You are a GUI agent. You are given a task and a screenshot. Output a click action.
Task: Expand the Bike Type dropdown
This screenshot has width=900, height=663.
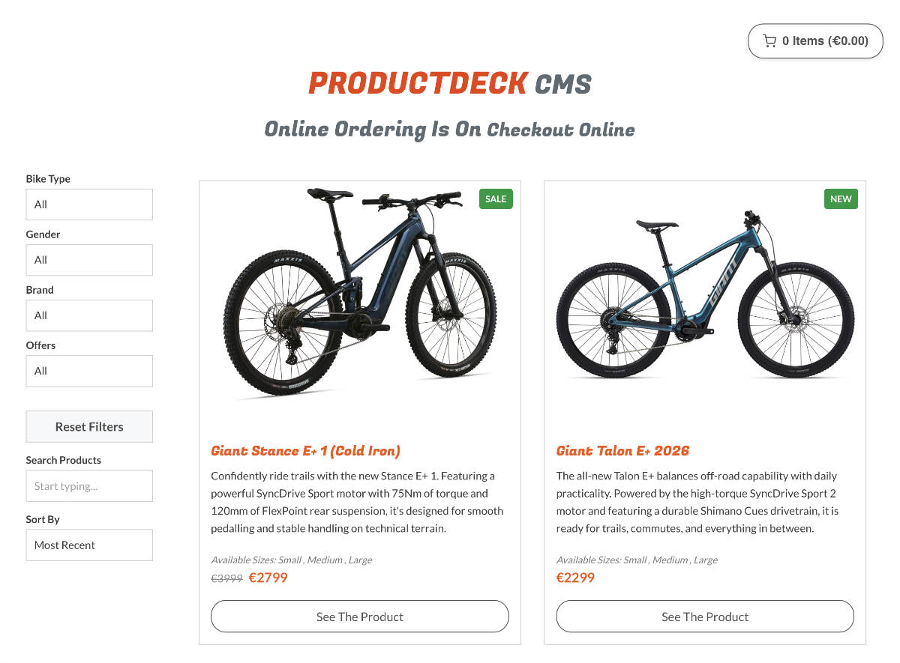89,205
